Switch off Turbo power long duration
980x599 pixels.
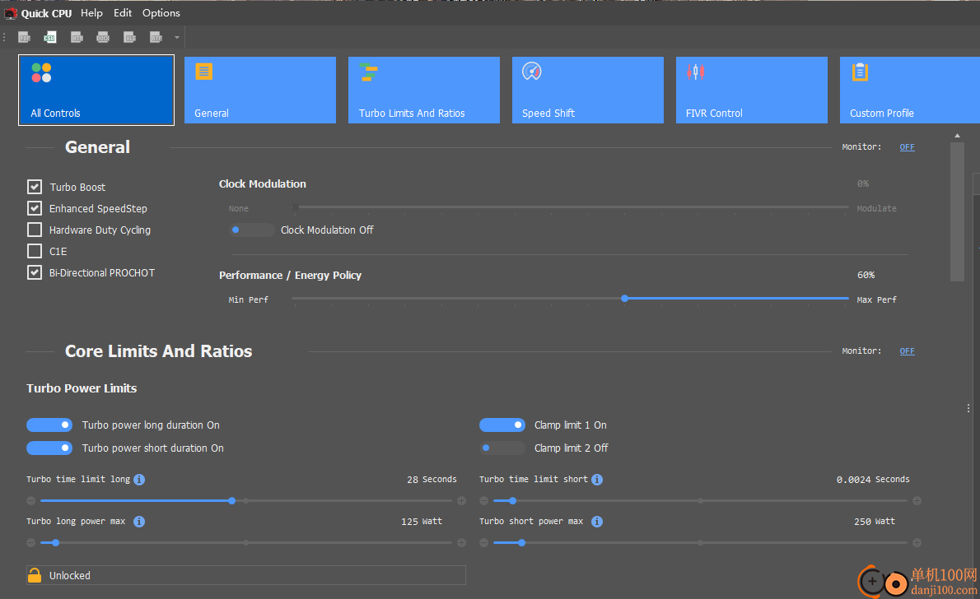pyautogui.click(x=49, y=425)
